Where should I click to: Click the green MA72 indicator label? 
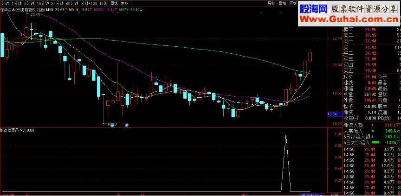(129, 10)
